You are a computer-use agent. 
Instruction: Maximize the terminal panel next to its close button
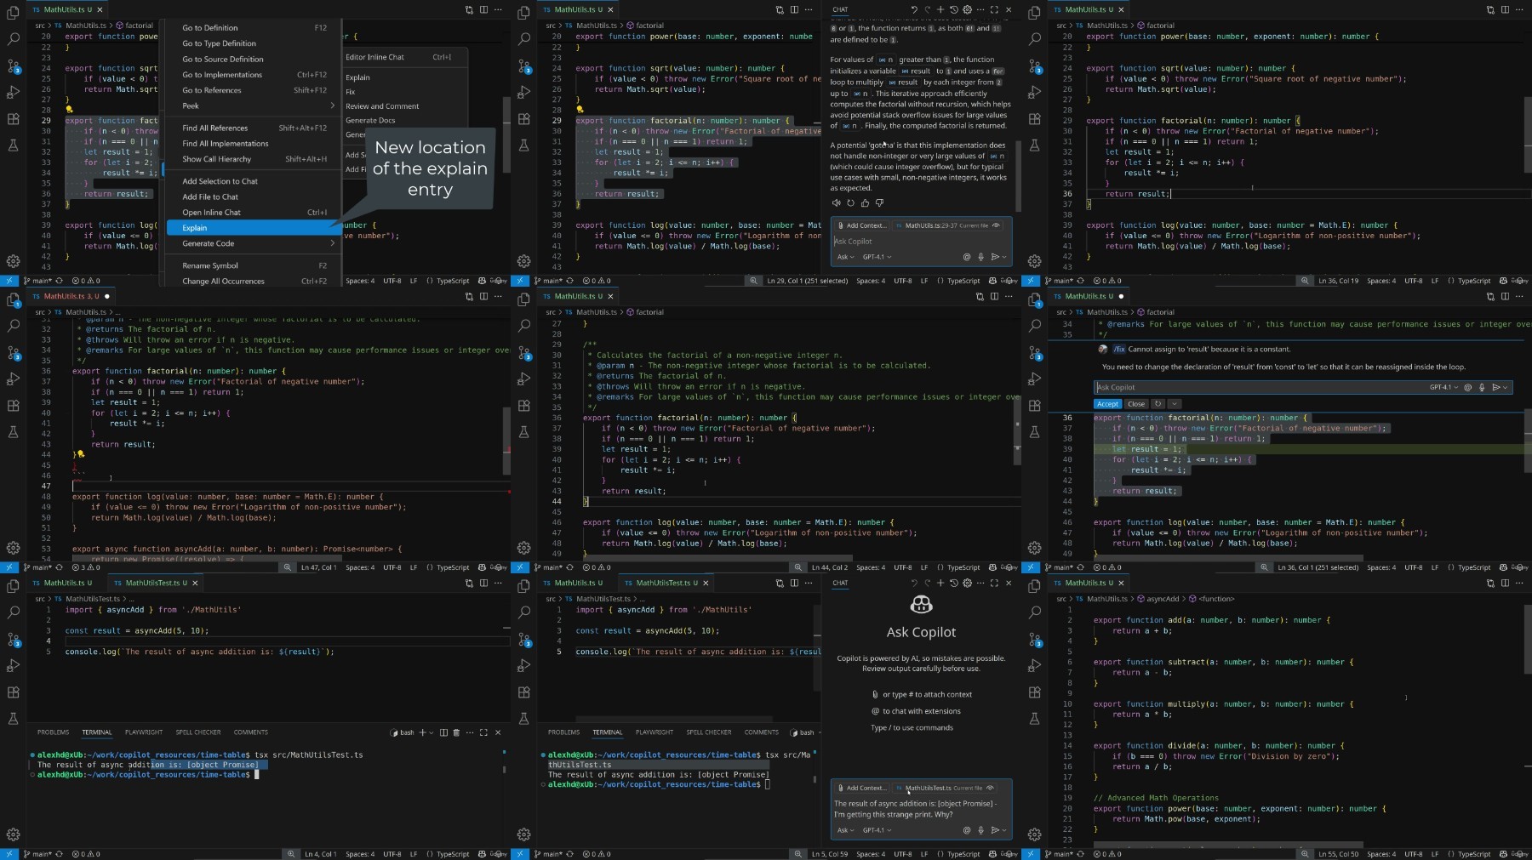tap(483, 732)
